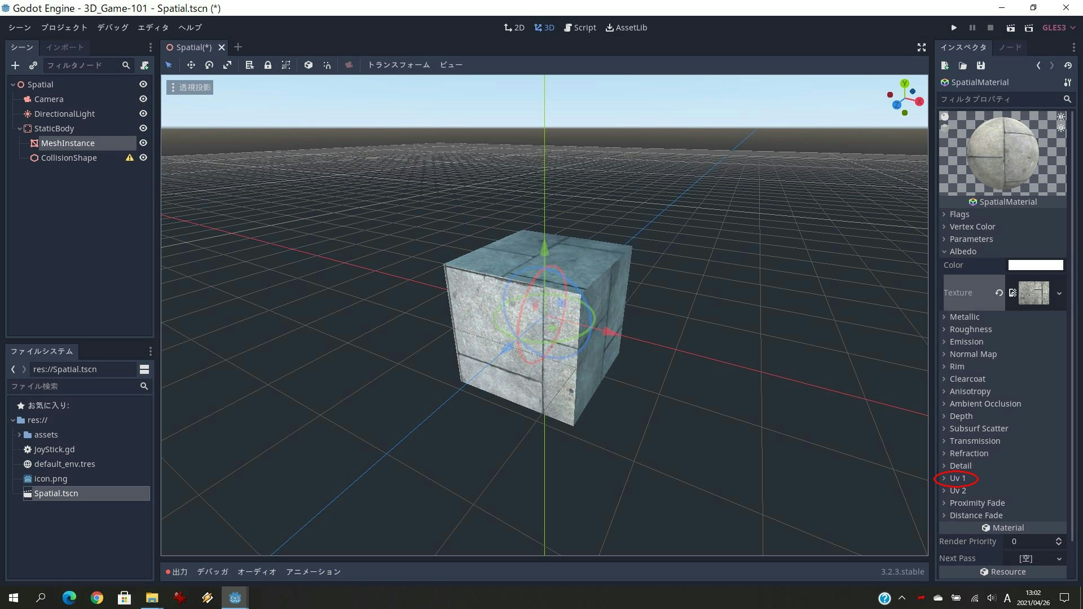Save the current resource in the Inspector
Viewport: 1083px width, 609px height.
pos(981,65)
